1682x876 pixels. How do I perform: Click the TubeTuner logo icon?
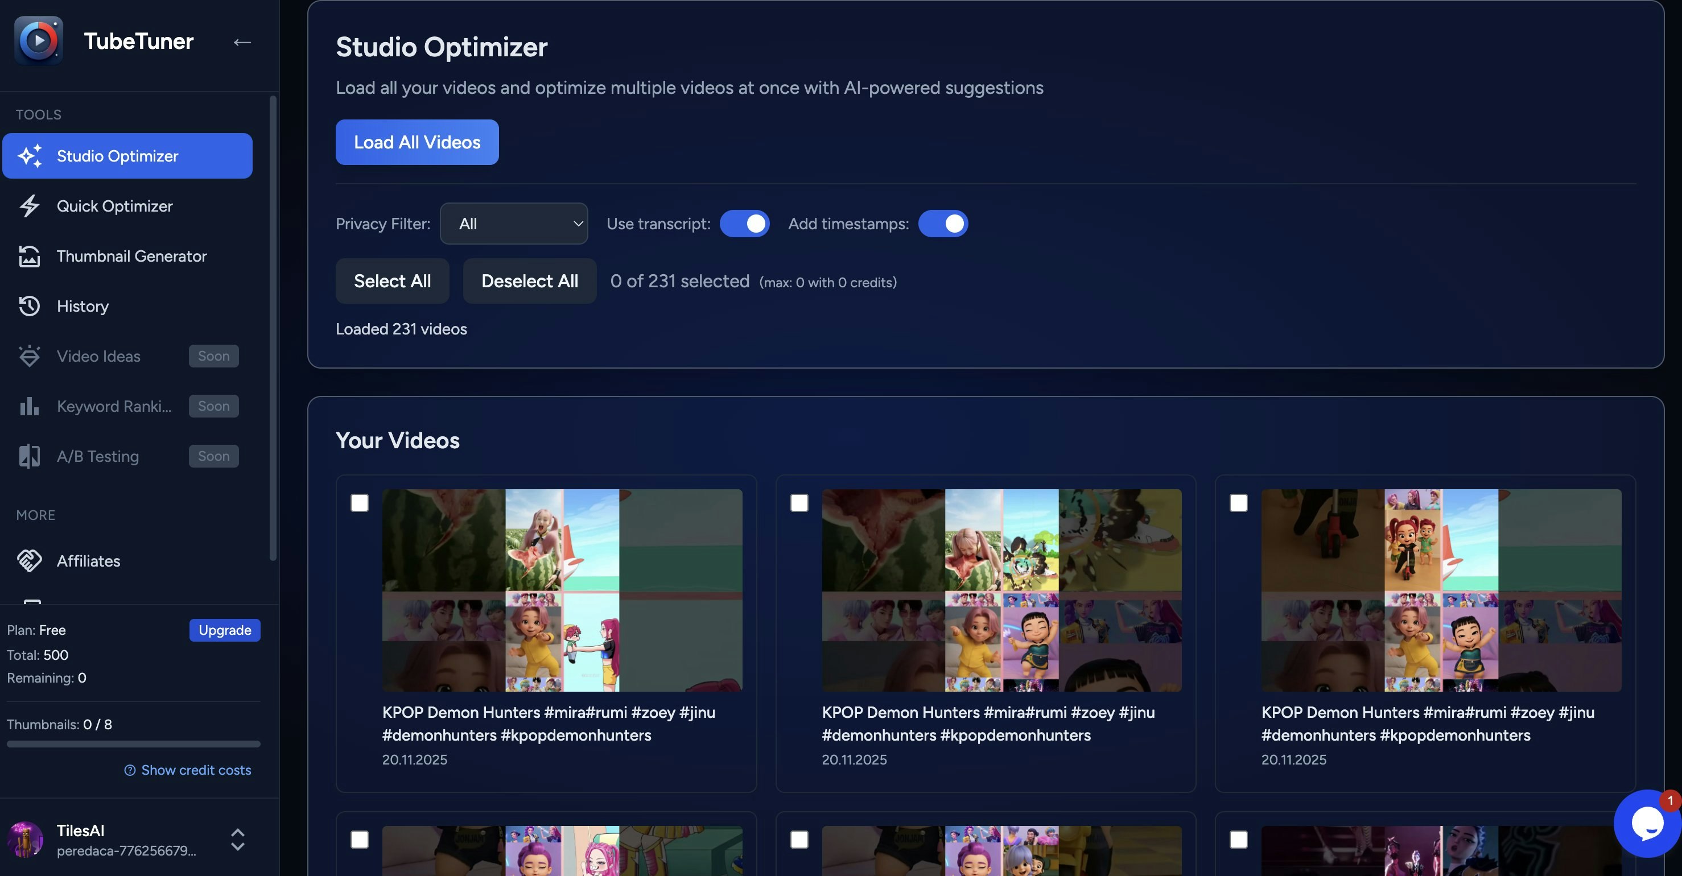click(x=39, y=40)
